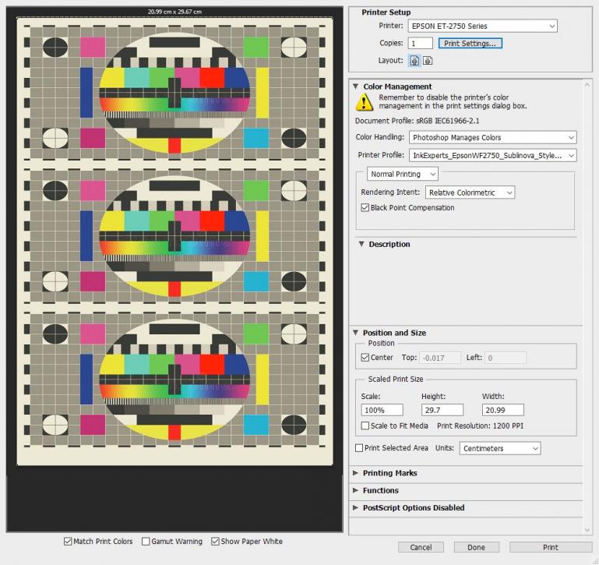Expand the Printing Marks section

(x=355, y=473)
